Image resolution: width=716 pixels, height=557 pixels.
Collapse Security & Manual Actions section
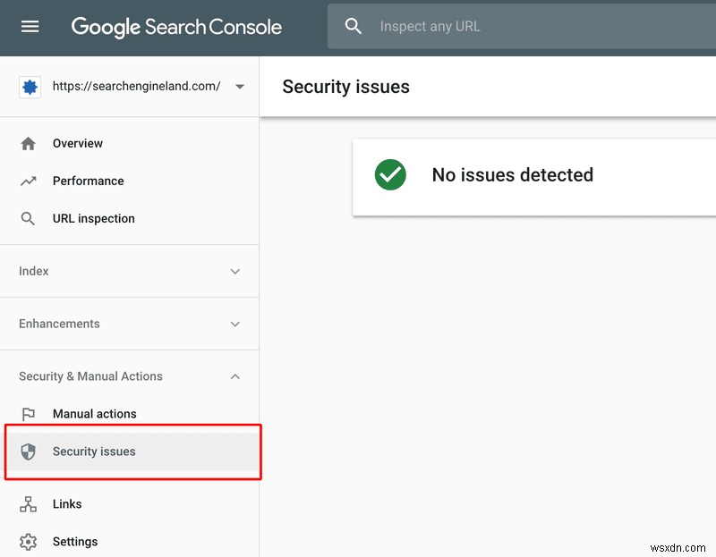tap(235, 377)
